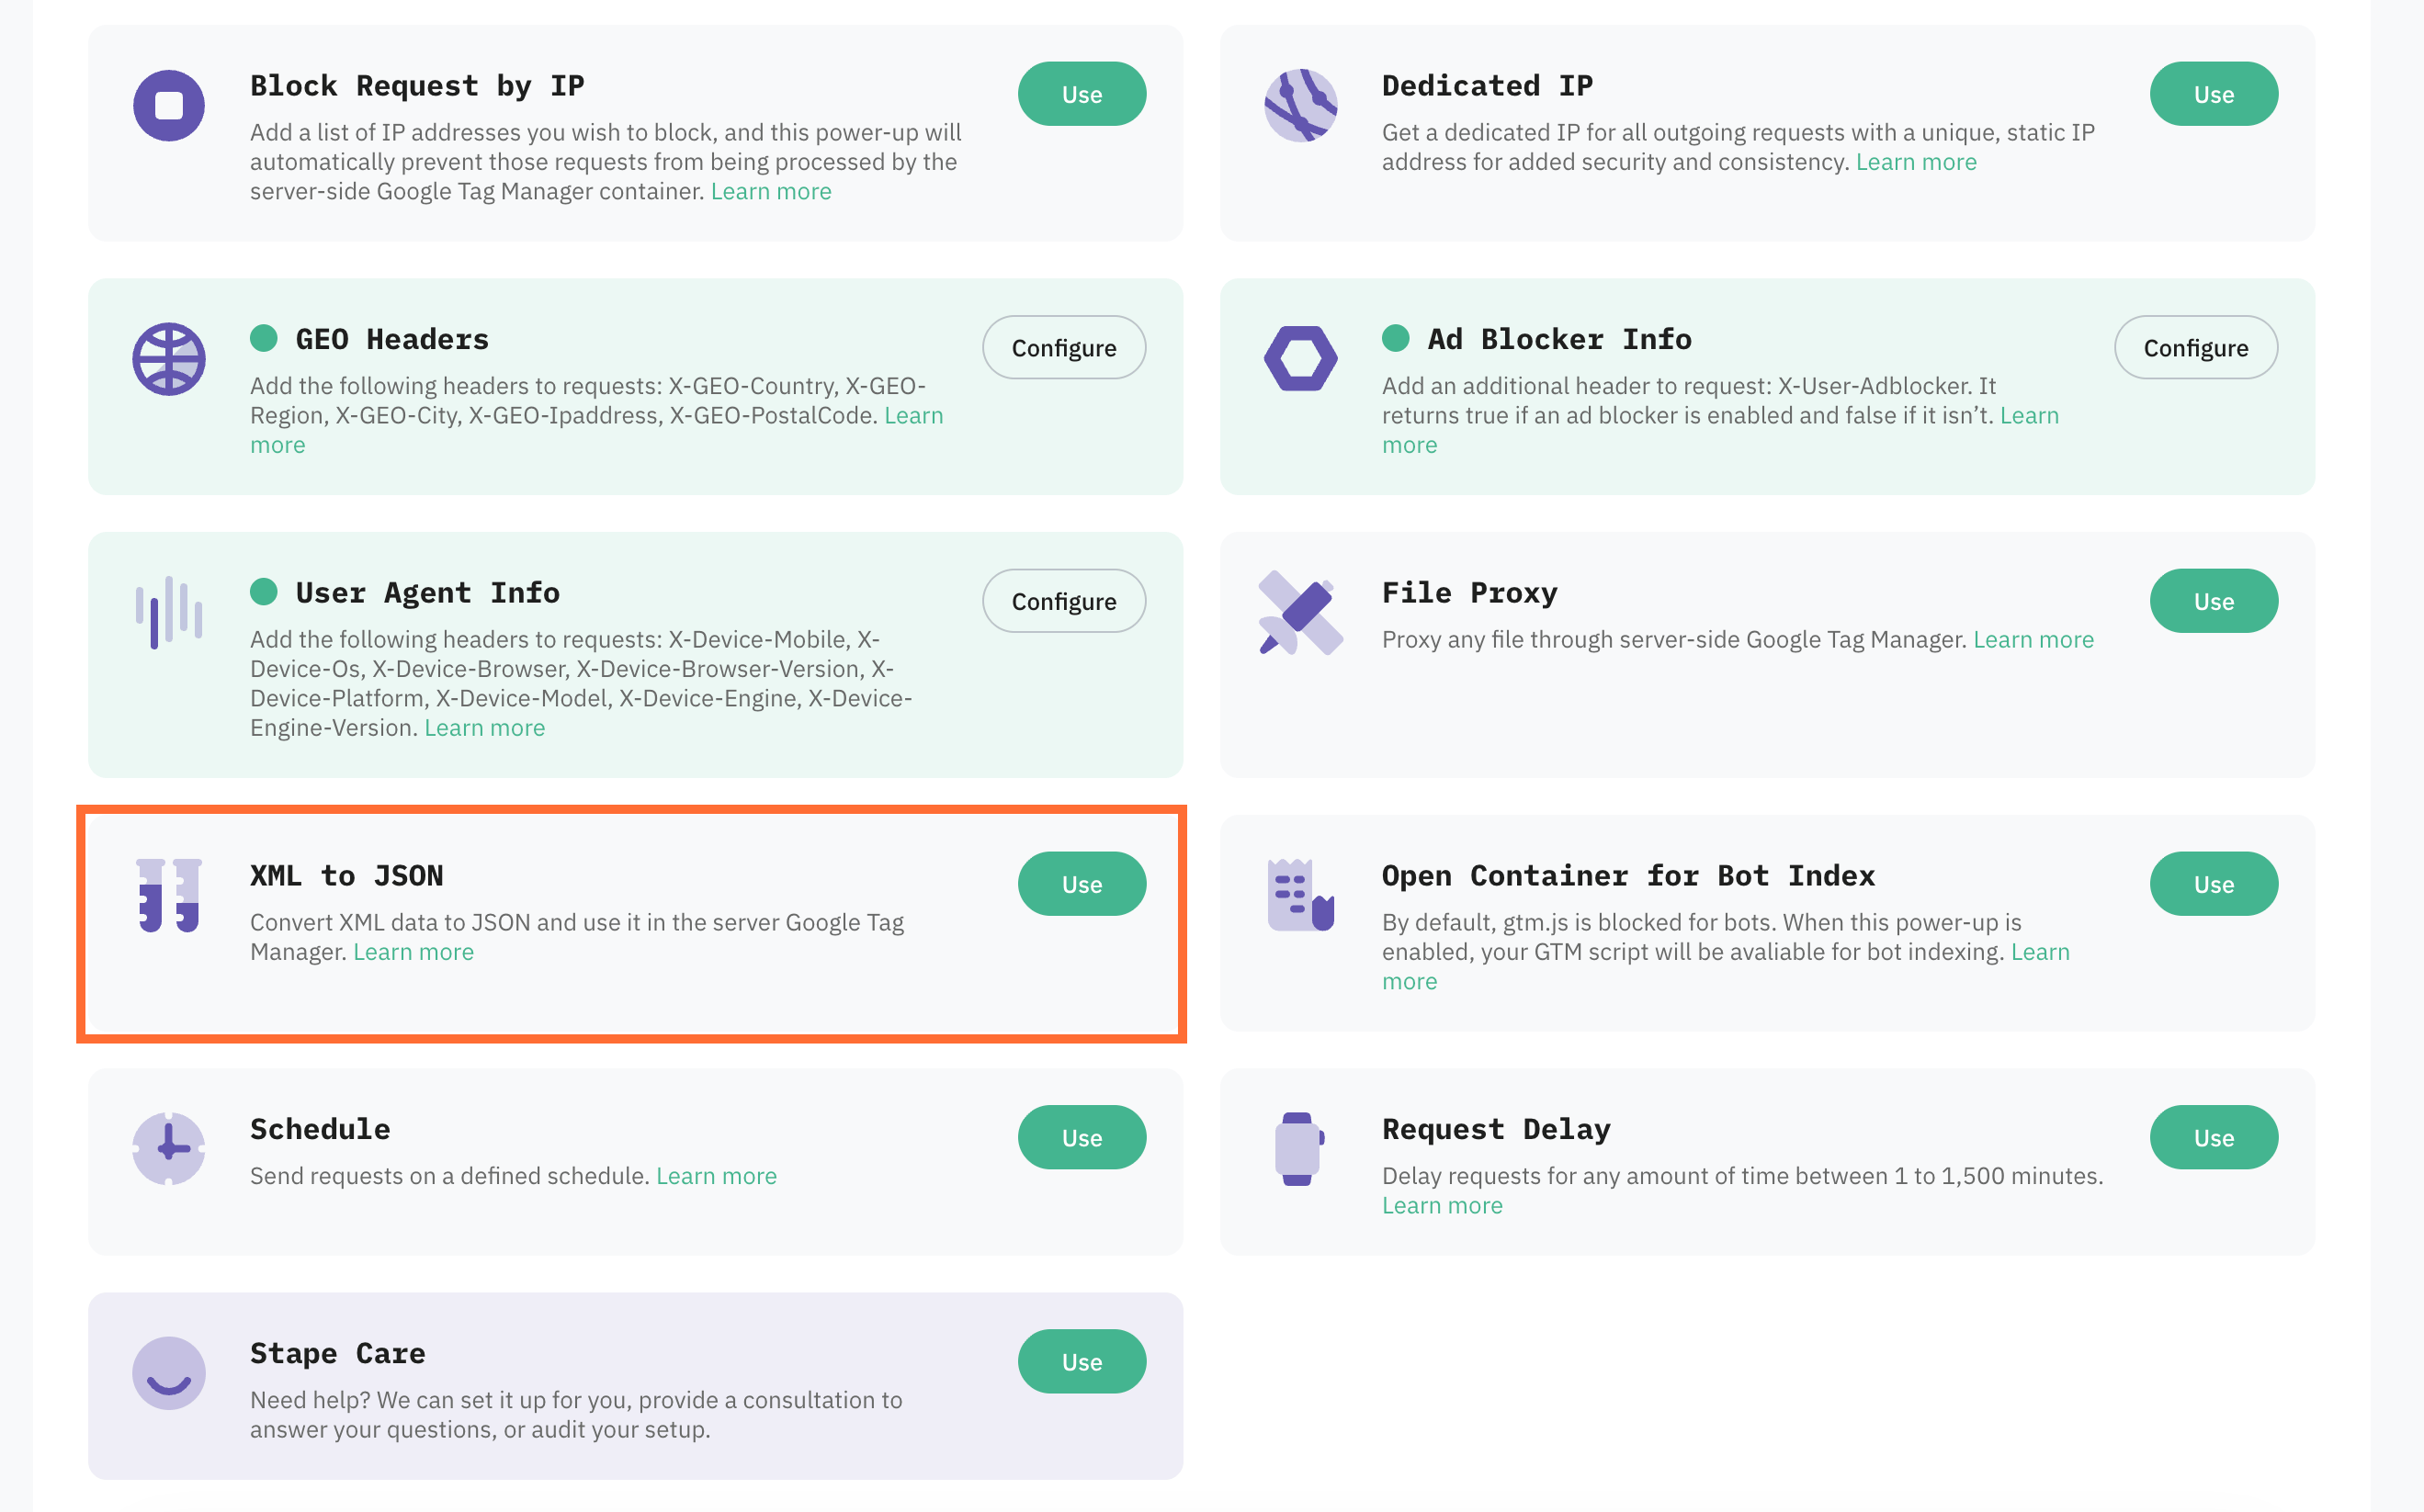Click the Dedicated IP globe icon

[1301, 105]
